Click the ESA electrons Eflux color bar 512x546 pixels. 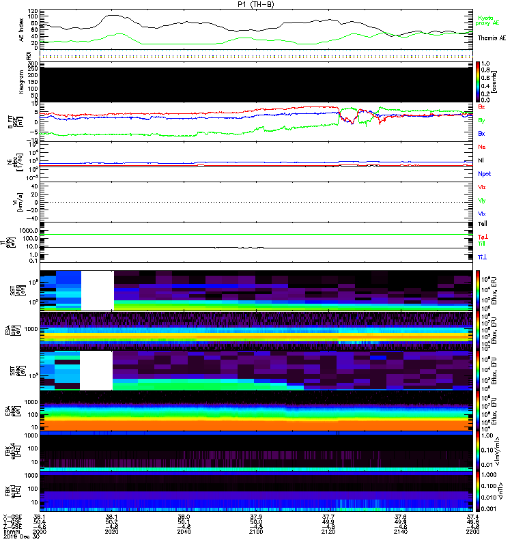tap(478, 410)
